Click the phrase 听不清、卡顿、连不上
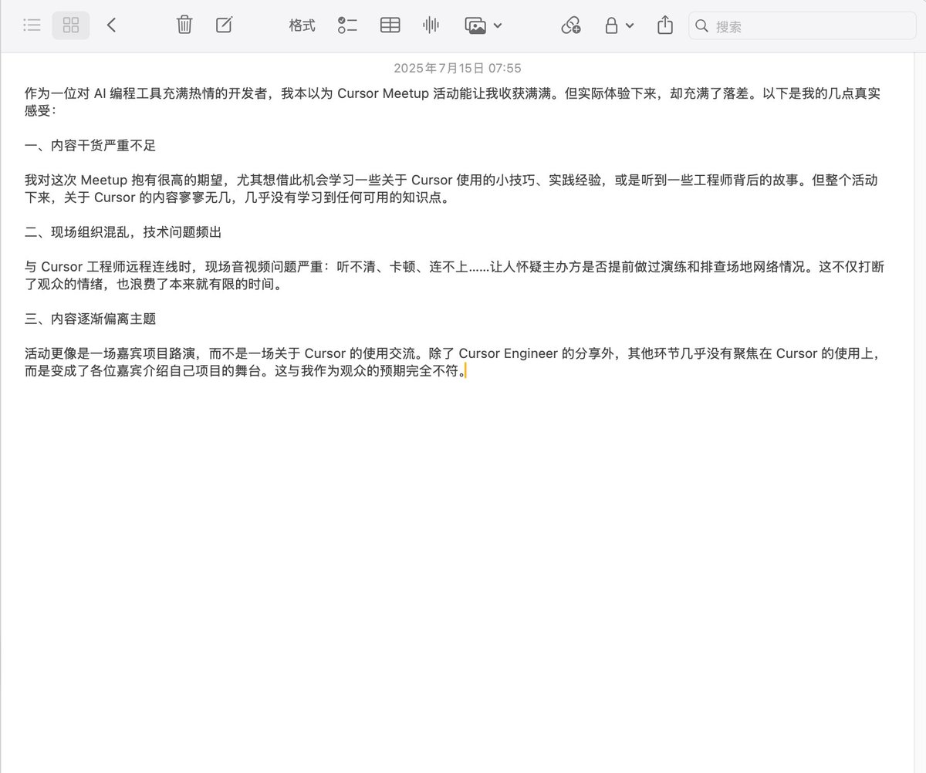The image size is (926, 773). click(x=402, y=267)
